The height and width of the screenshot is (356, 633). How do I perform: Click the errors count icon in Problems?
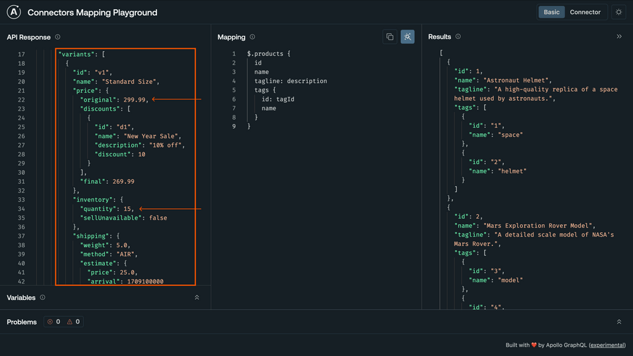pyautogui.click(x=50, y=322)
